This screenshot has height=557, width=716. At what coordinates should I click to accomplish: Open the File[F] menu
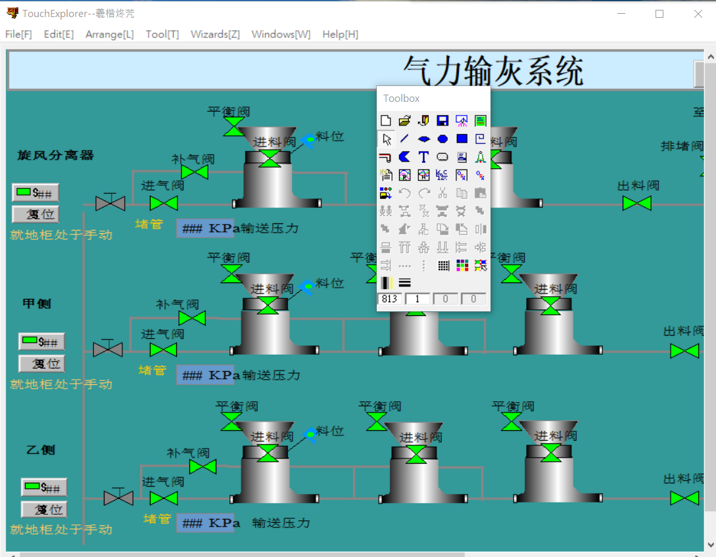[x=18, y=34]
